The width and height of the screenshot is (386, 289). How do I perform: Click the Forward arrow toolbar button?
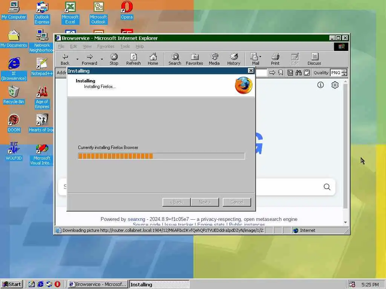[90, 59]
